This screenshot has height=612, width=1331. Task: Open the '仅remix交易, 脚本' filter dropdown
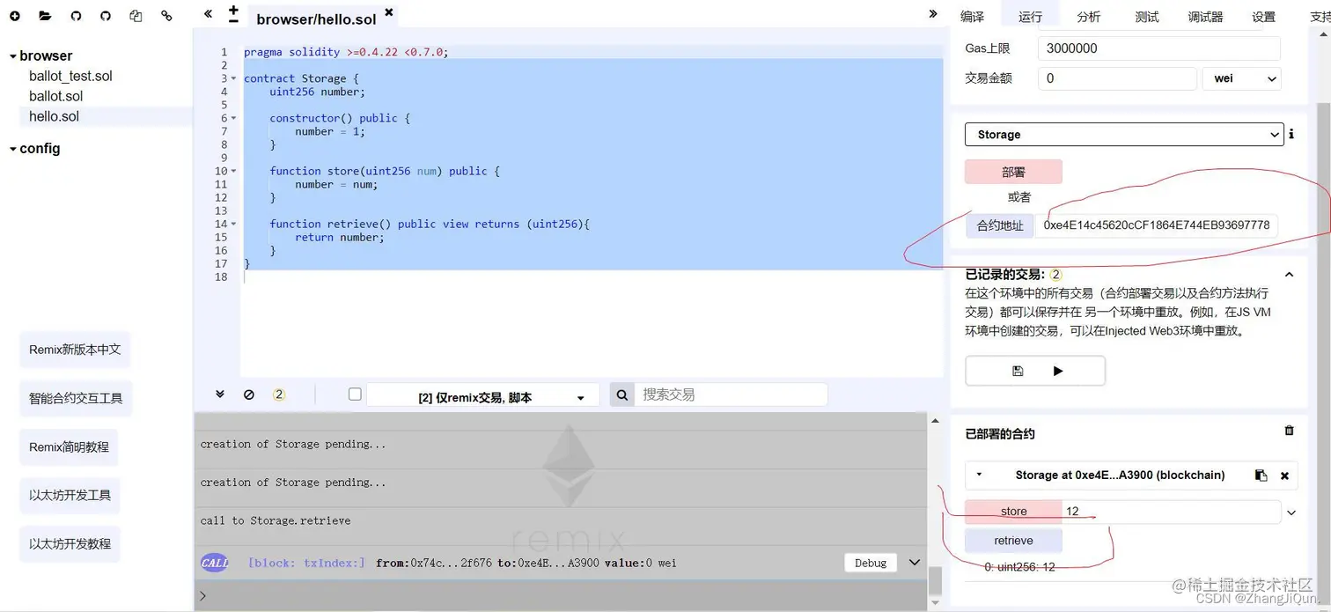click(x=482, y=395)
